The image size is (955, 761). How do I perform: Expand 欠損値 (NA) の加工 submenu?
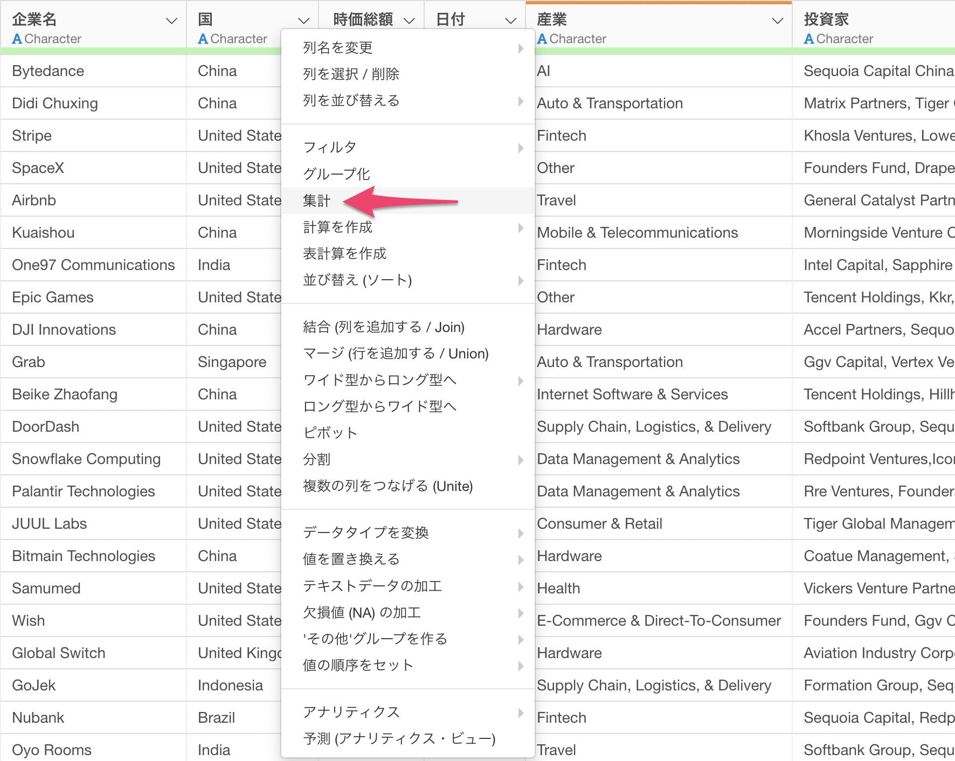[408, 613]
